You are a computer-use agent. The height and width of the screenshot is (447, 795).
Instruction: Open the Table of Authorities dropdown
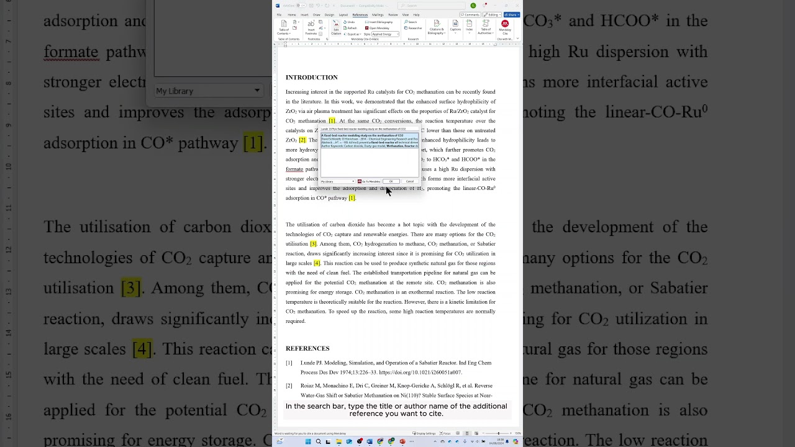tap(486, 27)
